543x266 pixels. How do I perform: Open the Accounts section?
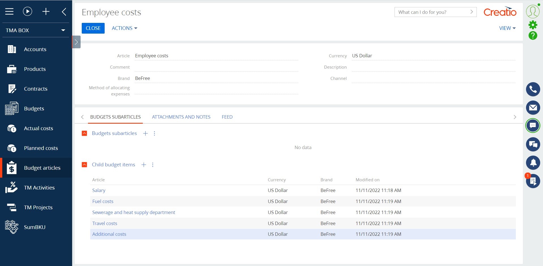click(35, 49)
